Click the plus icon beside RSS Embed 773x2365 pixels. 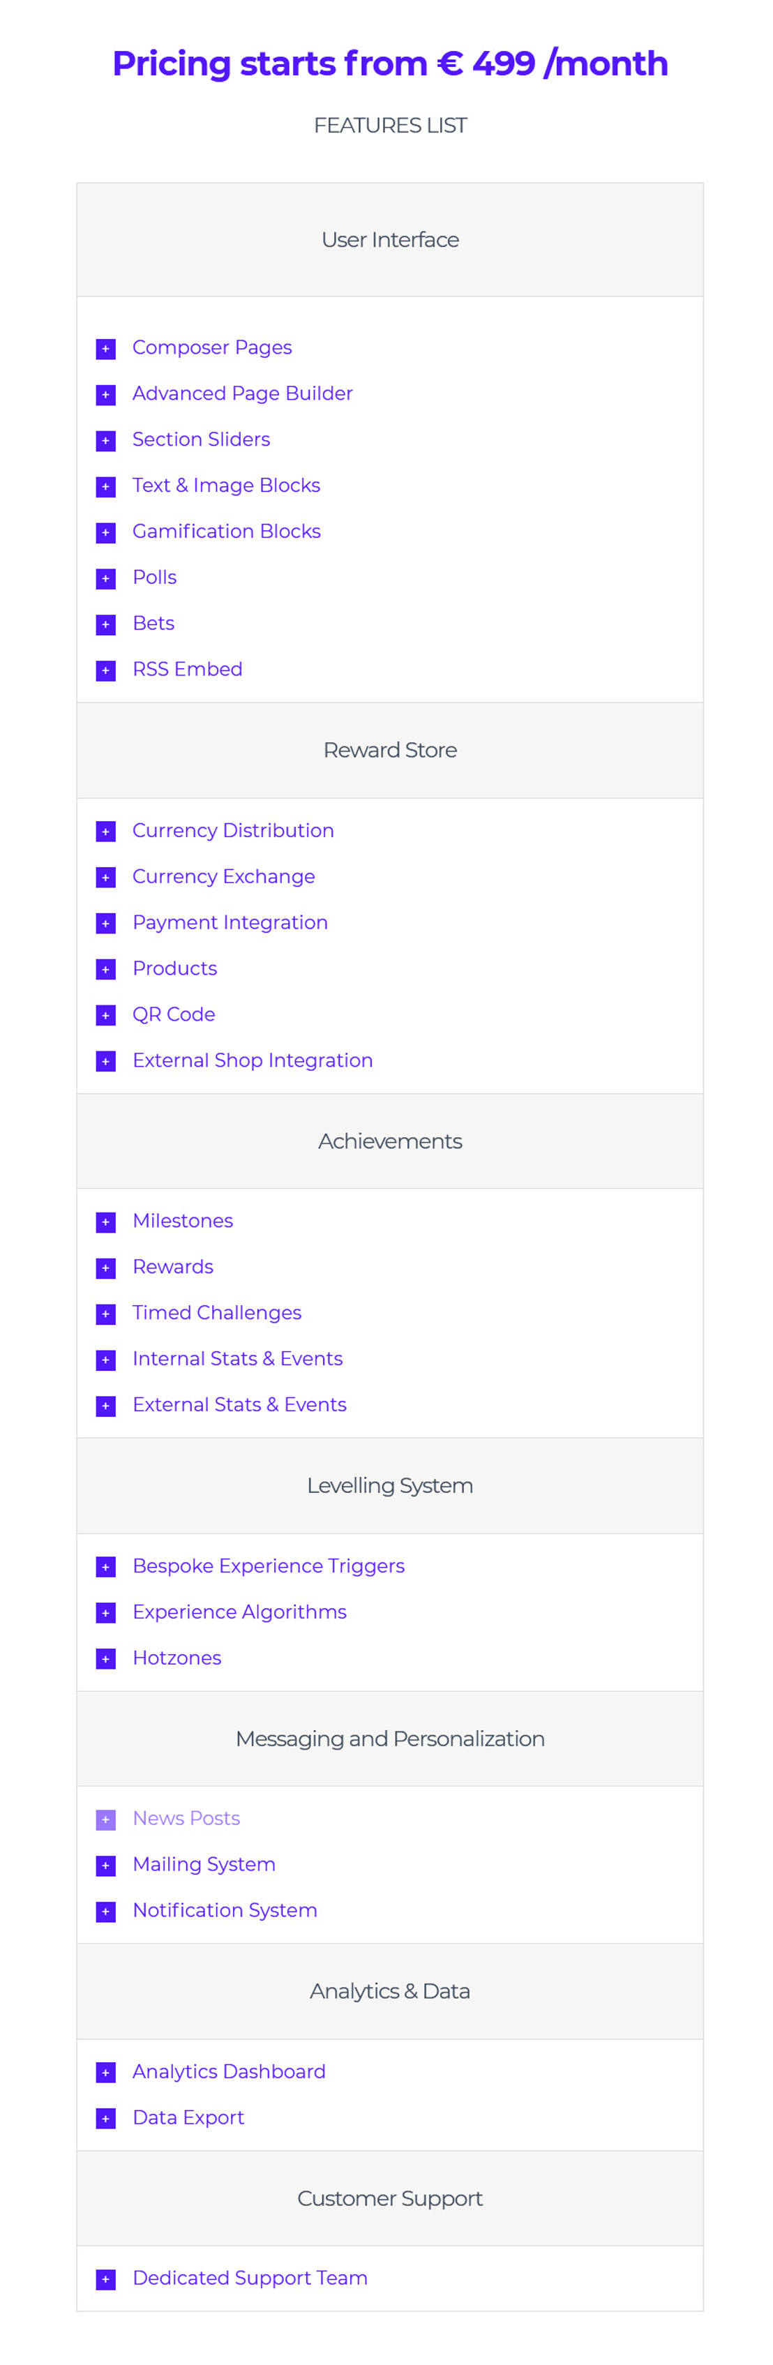(x=105, y=670)
